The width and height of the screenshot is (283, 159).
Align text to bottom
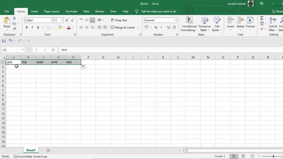(x=92, y=20)
